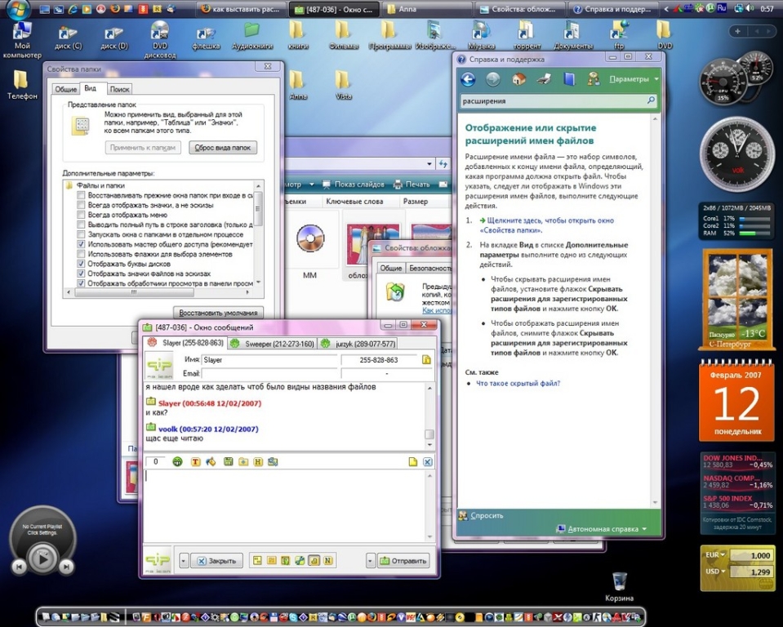Click Восстановить умолчания button

pos(218,313)
